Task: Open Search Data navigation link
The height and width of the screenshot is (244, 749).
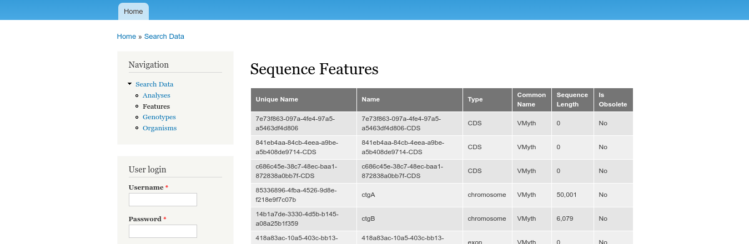Action: (x=154, y=84)
